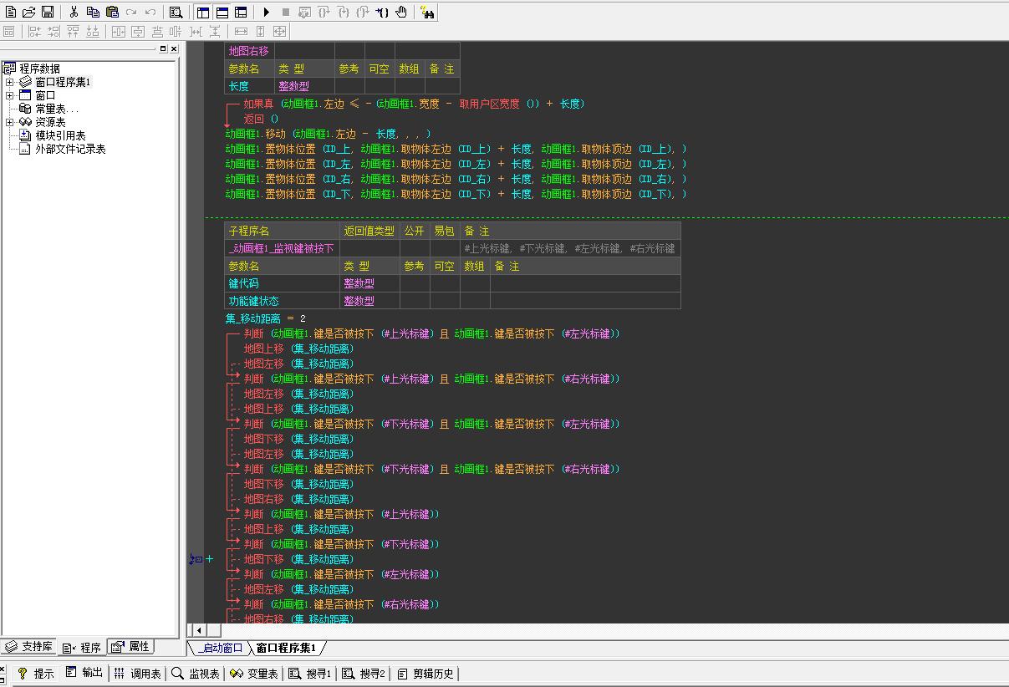Click the 键代码 parameter cell
The image size is (1009, 687).
click(282, 283)
